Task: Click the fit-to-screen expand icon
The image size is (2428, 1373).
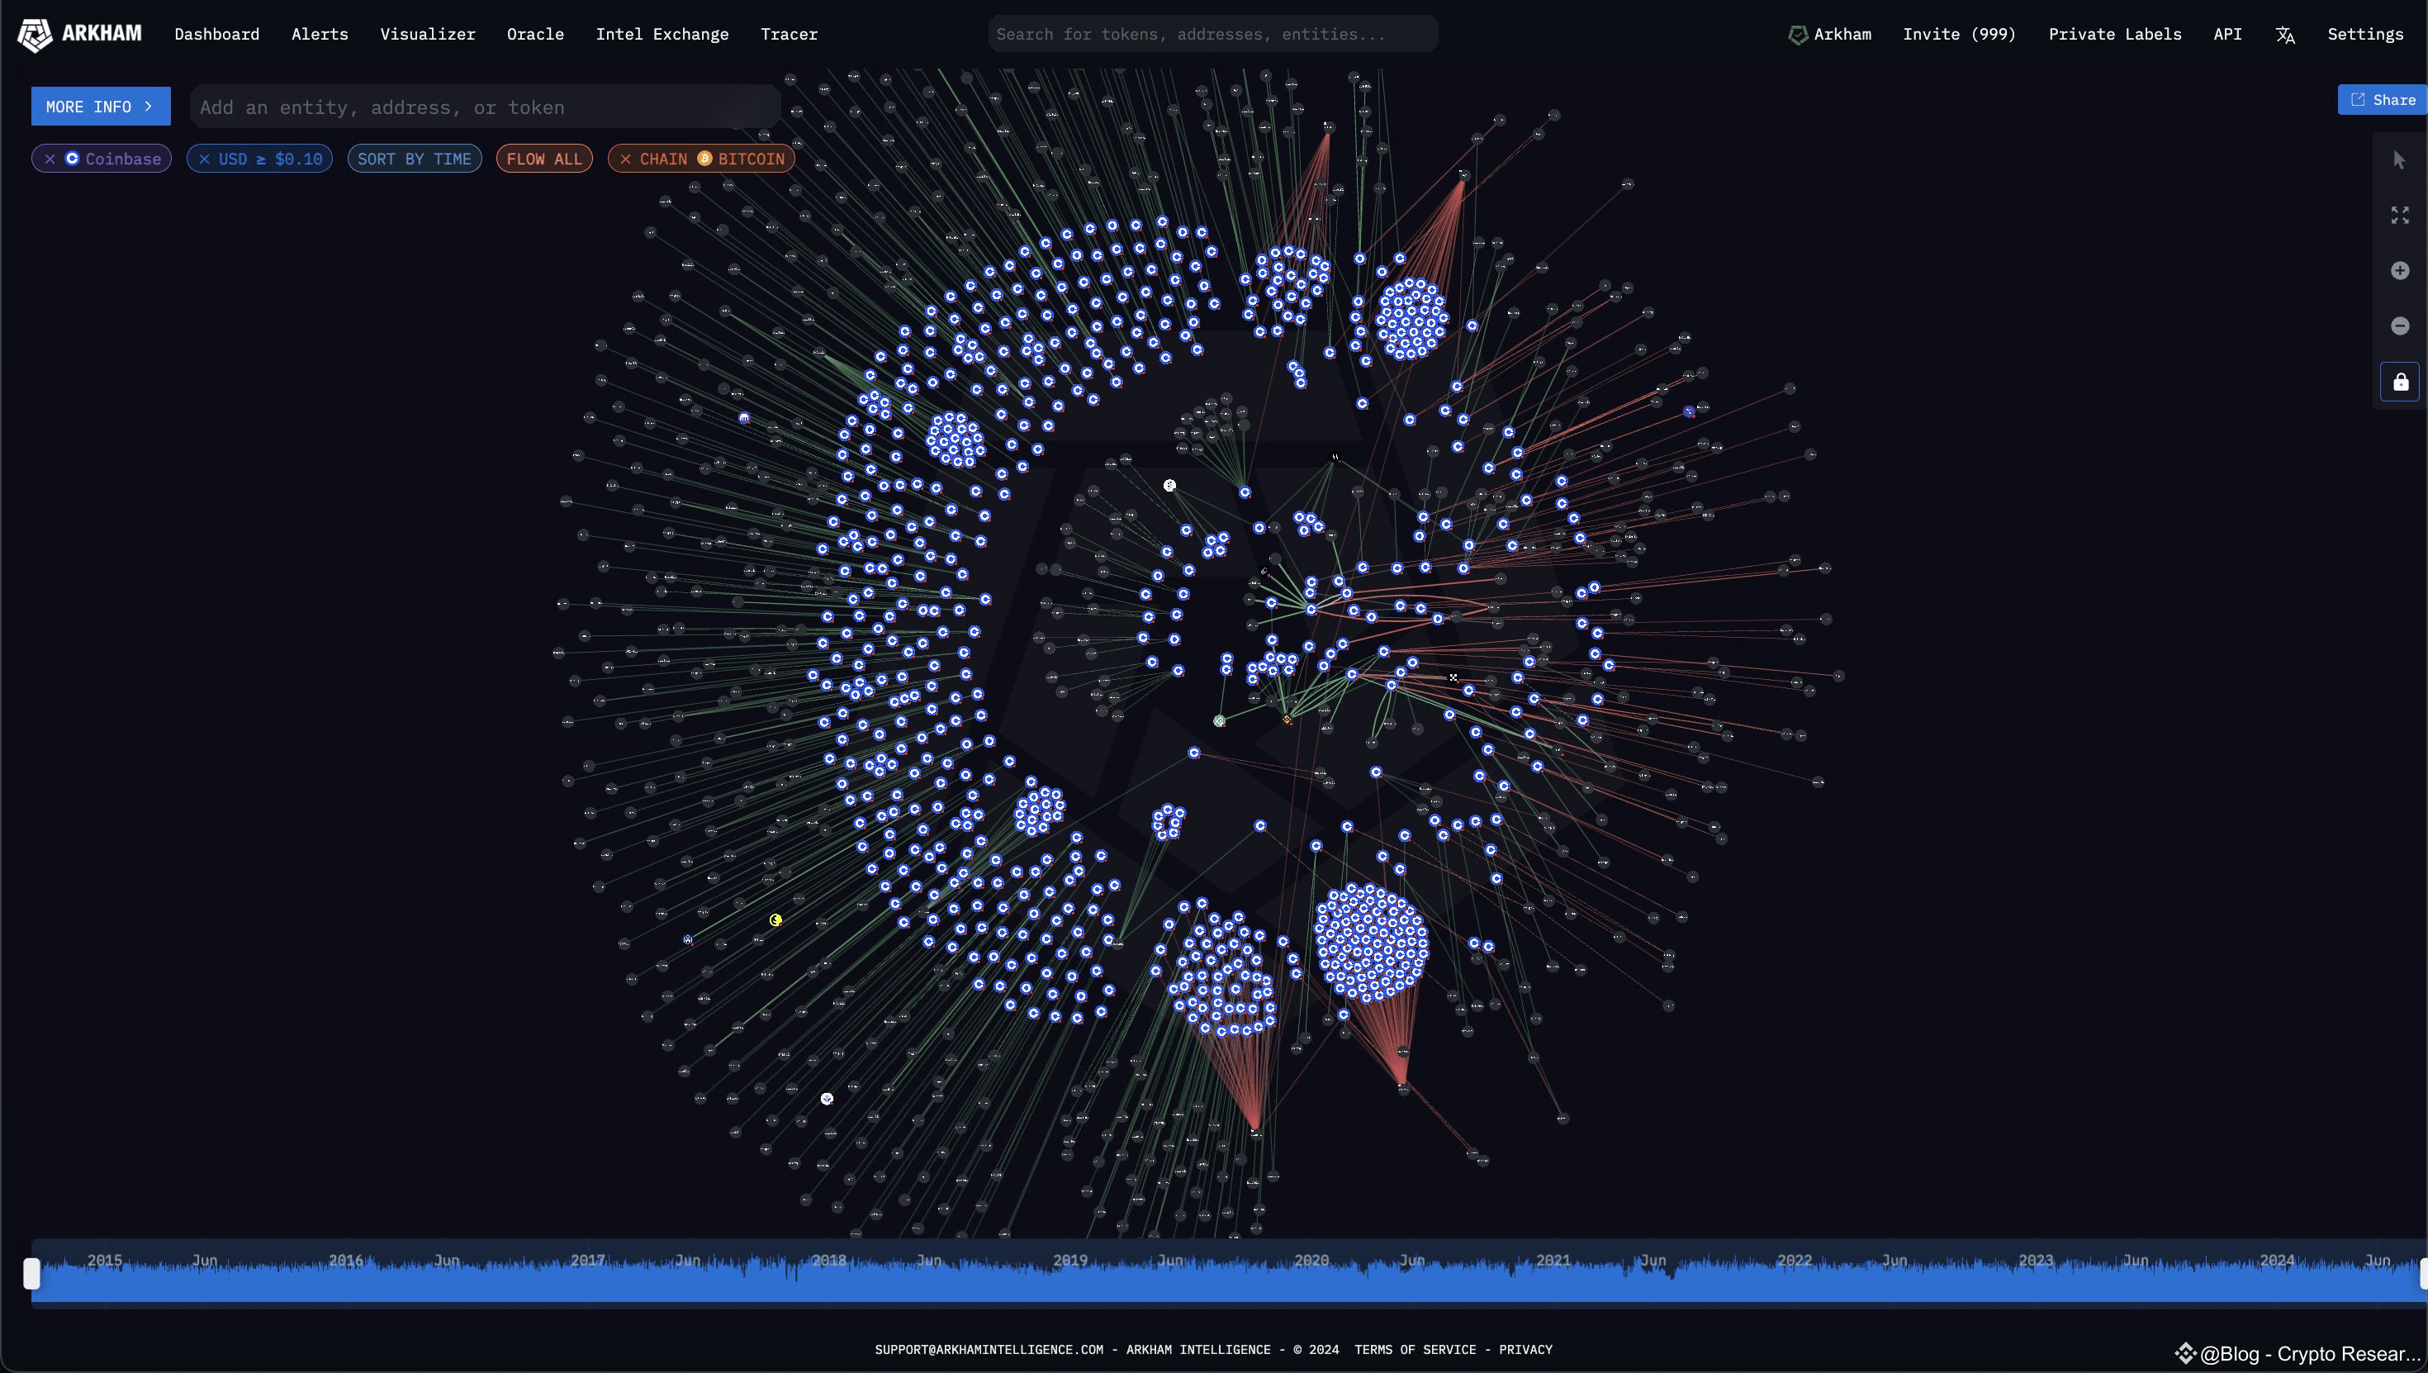Action: 2400,216
